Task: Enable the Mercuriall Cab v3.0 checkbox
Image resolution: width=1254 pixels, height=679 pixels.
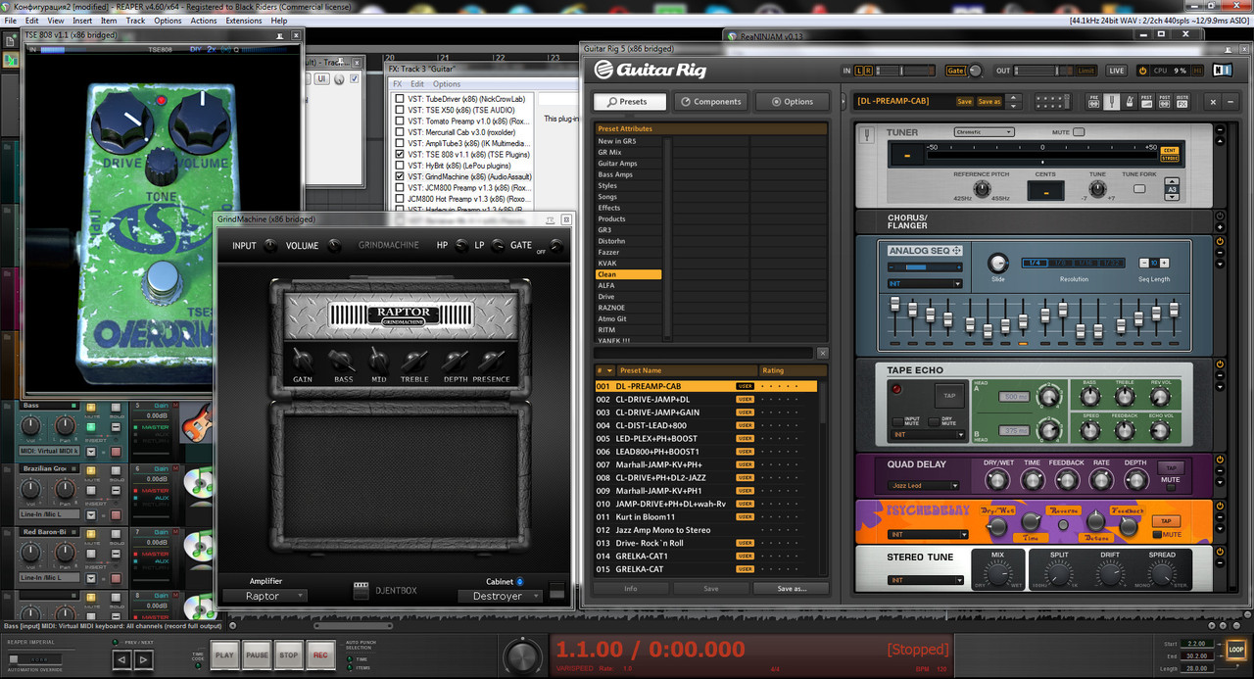Action: [399, 132]
